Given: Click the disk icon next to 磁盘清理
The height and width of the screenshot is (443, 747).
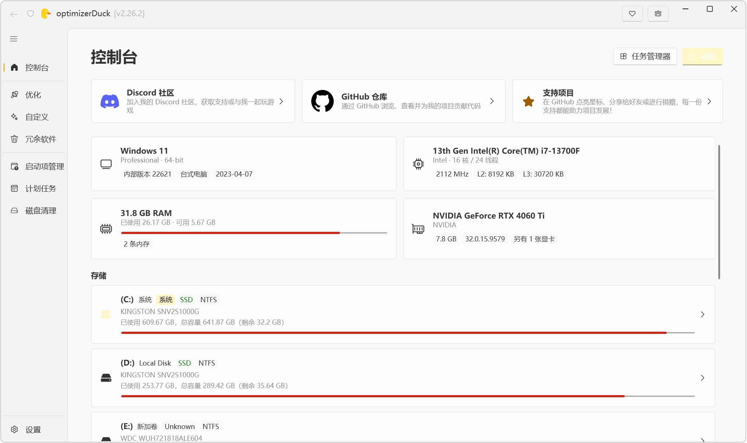Looking at the screenshot, I should point(14,210).
